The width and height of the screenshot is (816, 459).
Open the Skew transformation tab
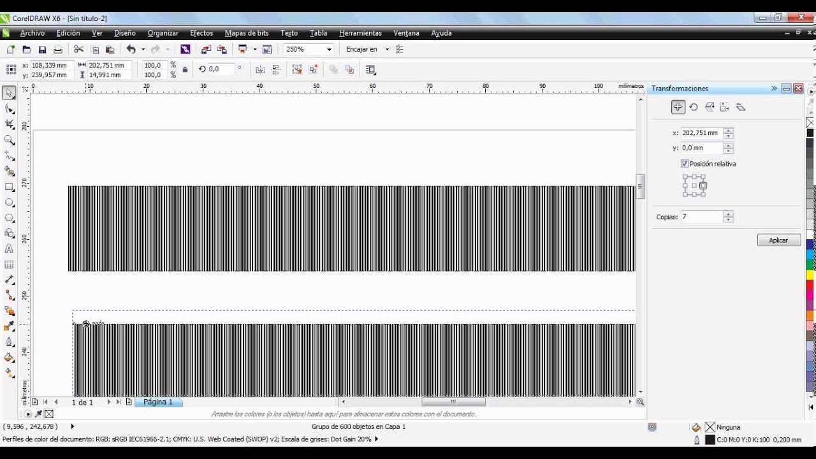pos(740,107)
